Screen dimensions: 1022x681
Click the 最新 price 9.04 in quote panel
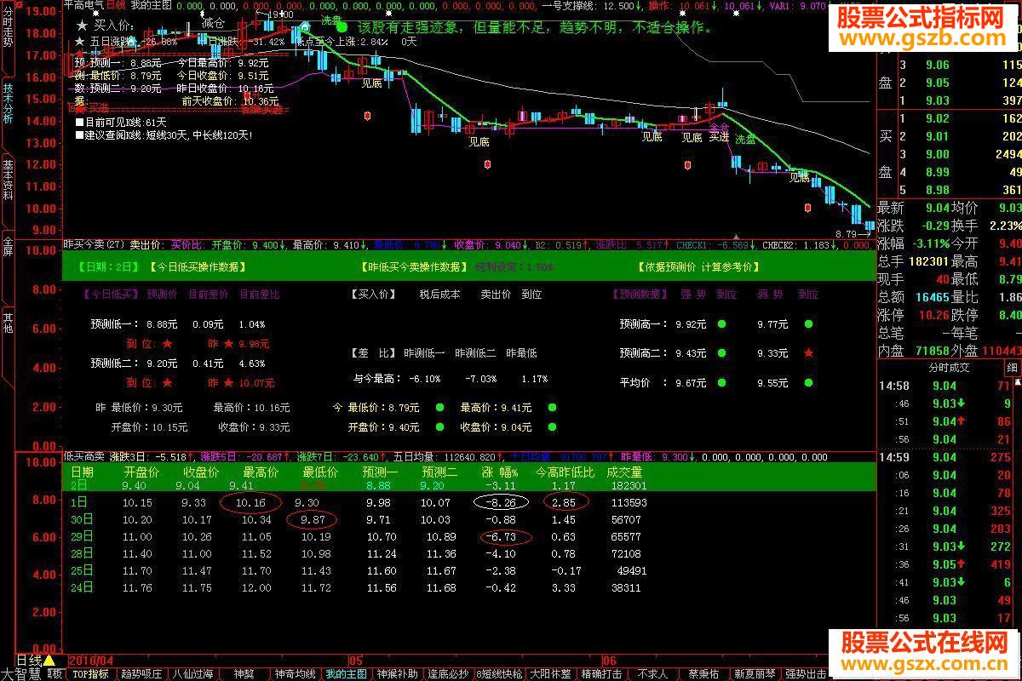click(939, 208)
